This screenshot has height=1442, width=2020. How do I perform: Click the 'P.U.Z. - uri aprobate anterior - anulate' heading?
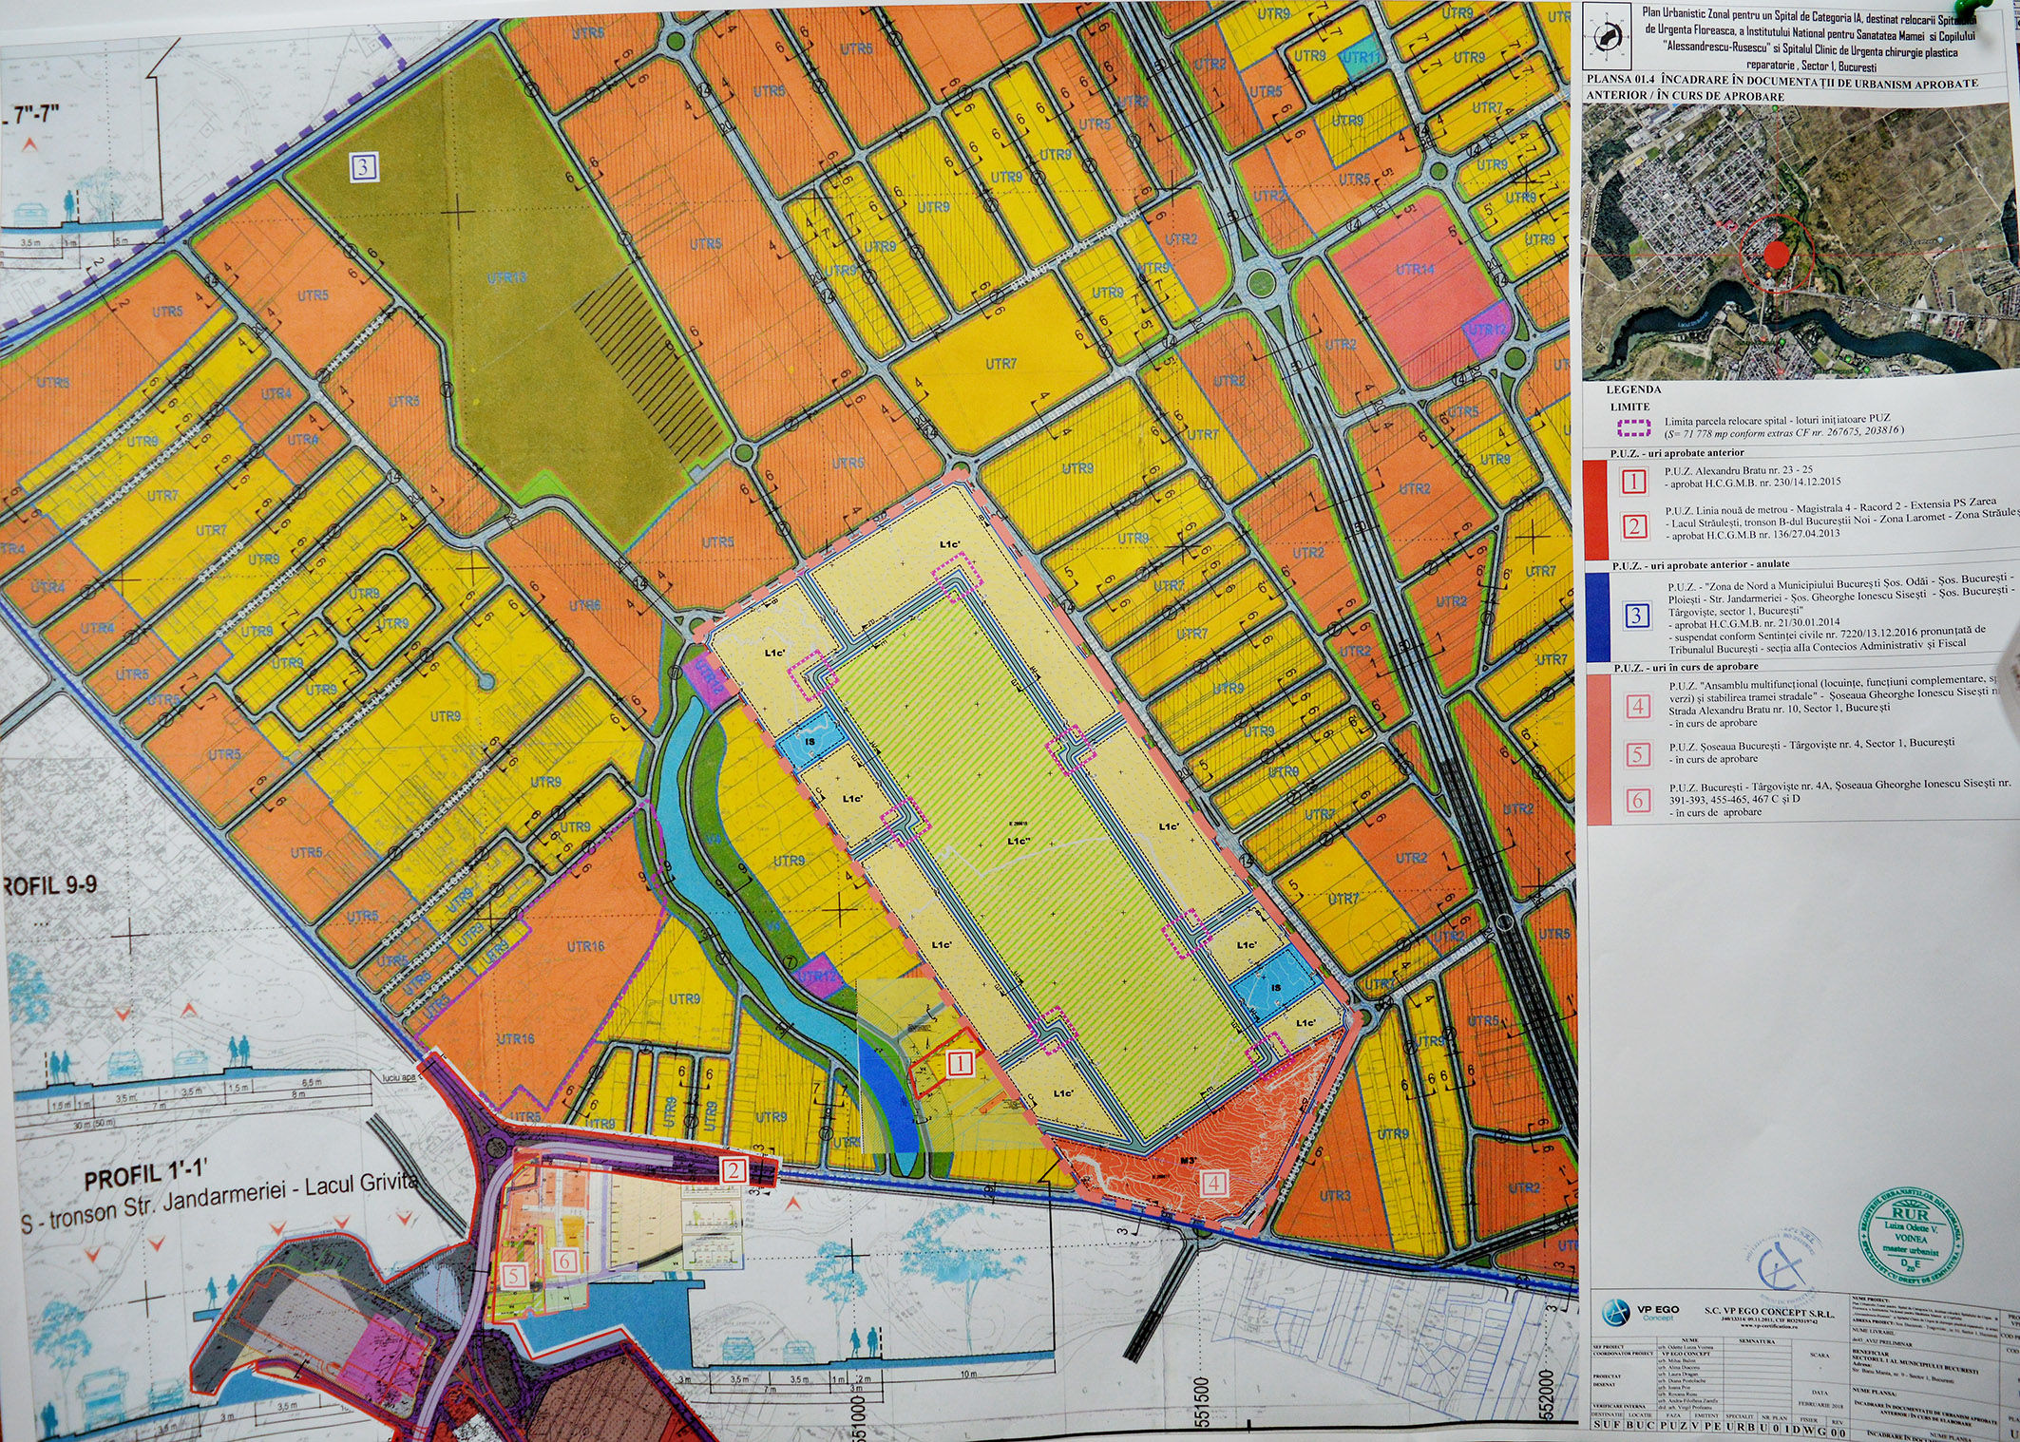(x=1701, y=565)
